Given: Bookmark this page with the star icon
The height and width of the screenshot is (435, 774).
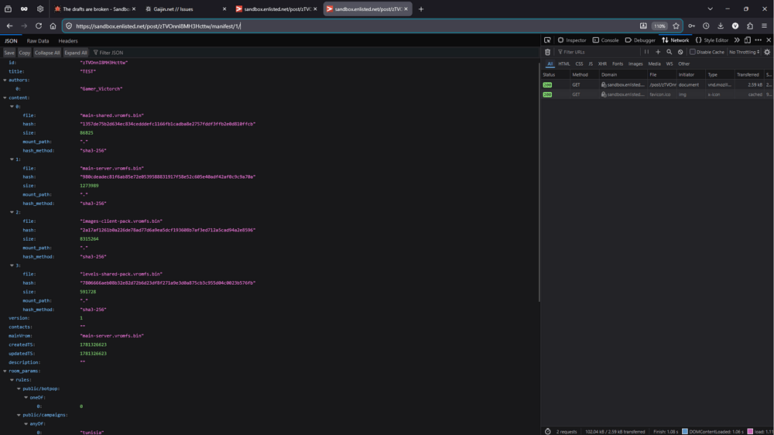Looking at the screenshot, I should [676, 26].
